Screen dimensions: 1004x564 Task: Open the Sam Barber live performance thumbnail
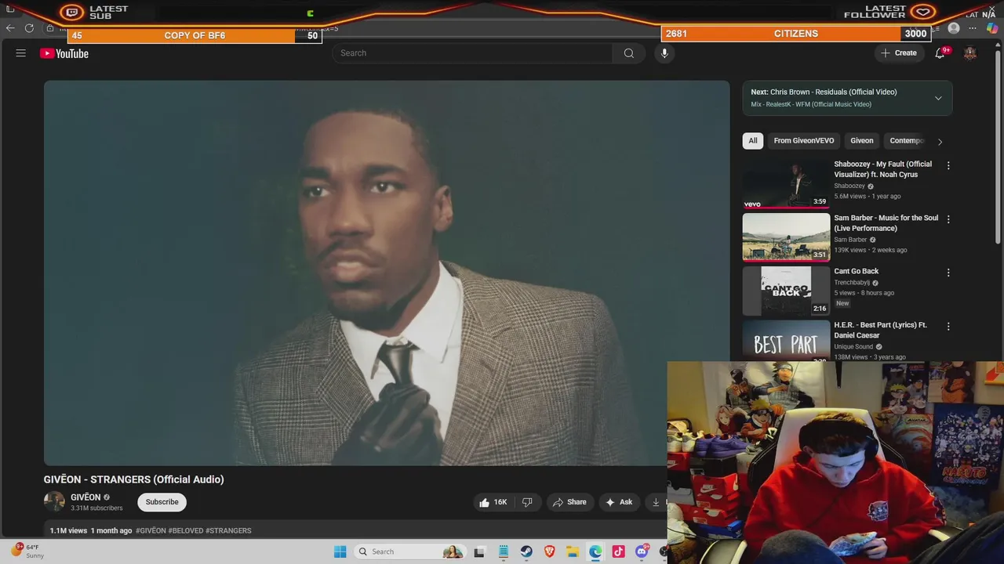(x=786, y=237)
